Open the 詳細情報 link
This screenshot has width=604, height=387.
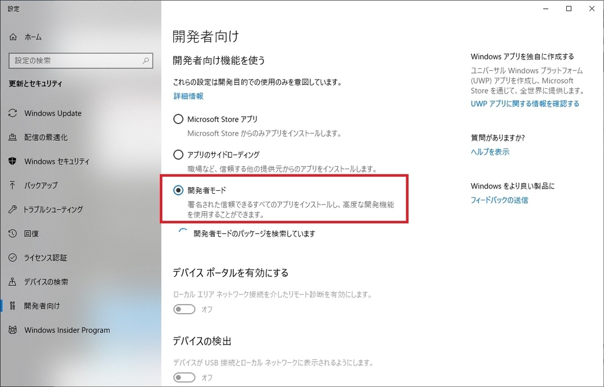click(188, 95)
